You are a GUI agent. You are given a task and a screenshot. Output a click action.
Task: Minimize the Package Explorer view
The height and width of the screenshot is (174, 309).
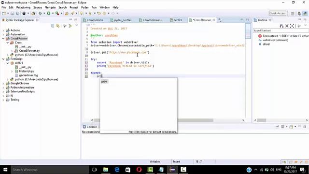[x=70, y=20]
